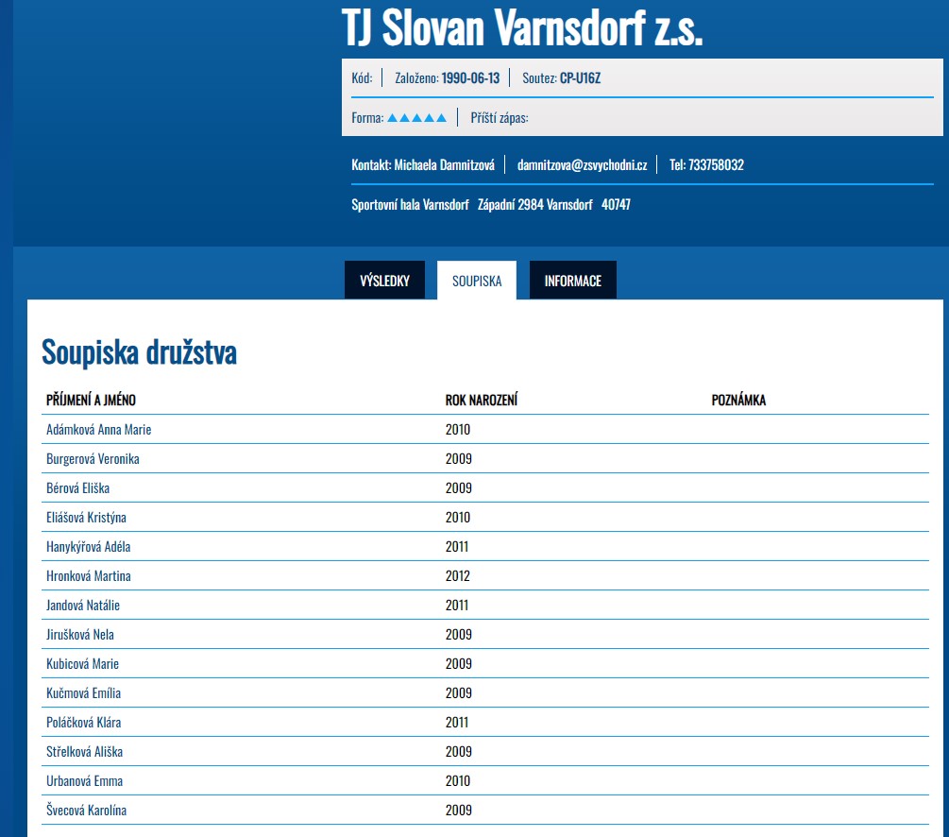Open player Hronková Martina

[89, 576]
